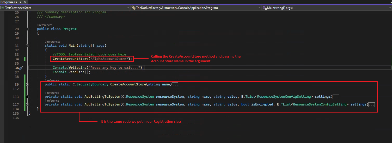Image resolution: width=392 pixels, height=143 pixels.
Task: Click the "//TODO: Implementation code goes here" comment
Action: coord(89,54)
